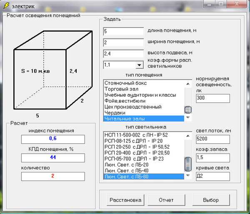
Task: Minimize the электрик window
Action: (209, 4)
